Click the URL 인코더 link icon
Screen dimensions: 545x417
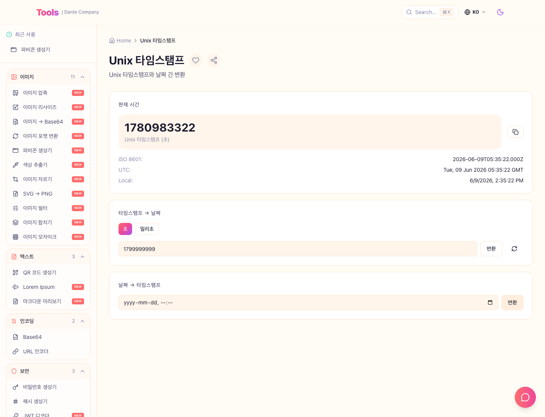(16, 351)
